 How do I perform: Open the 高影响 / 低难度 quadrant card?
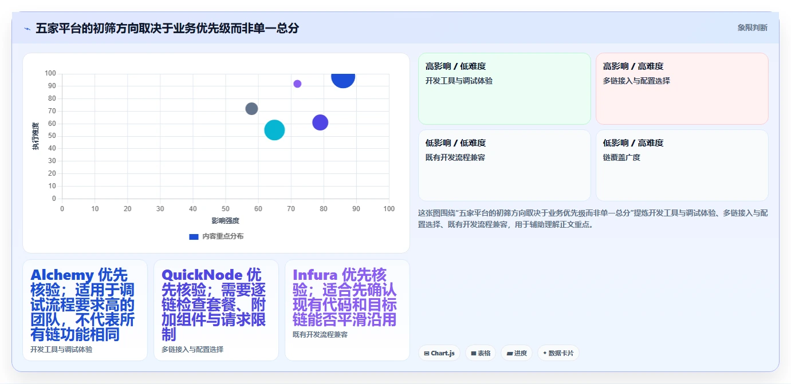coord(505,89)
